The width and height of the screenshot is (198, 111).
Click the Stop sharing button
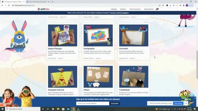point(178,103)
